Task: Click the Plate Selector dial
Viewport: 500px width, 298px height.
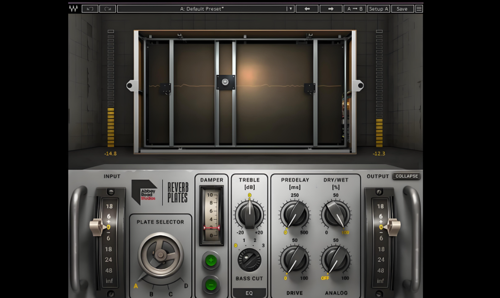Action: pos(161,255)
